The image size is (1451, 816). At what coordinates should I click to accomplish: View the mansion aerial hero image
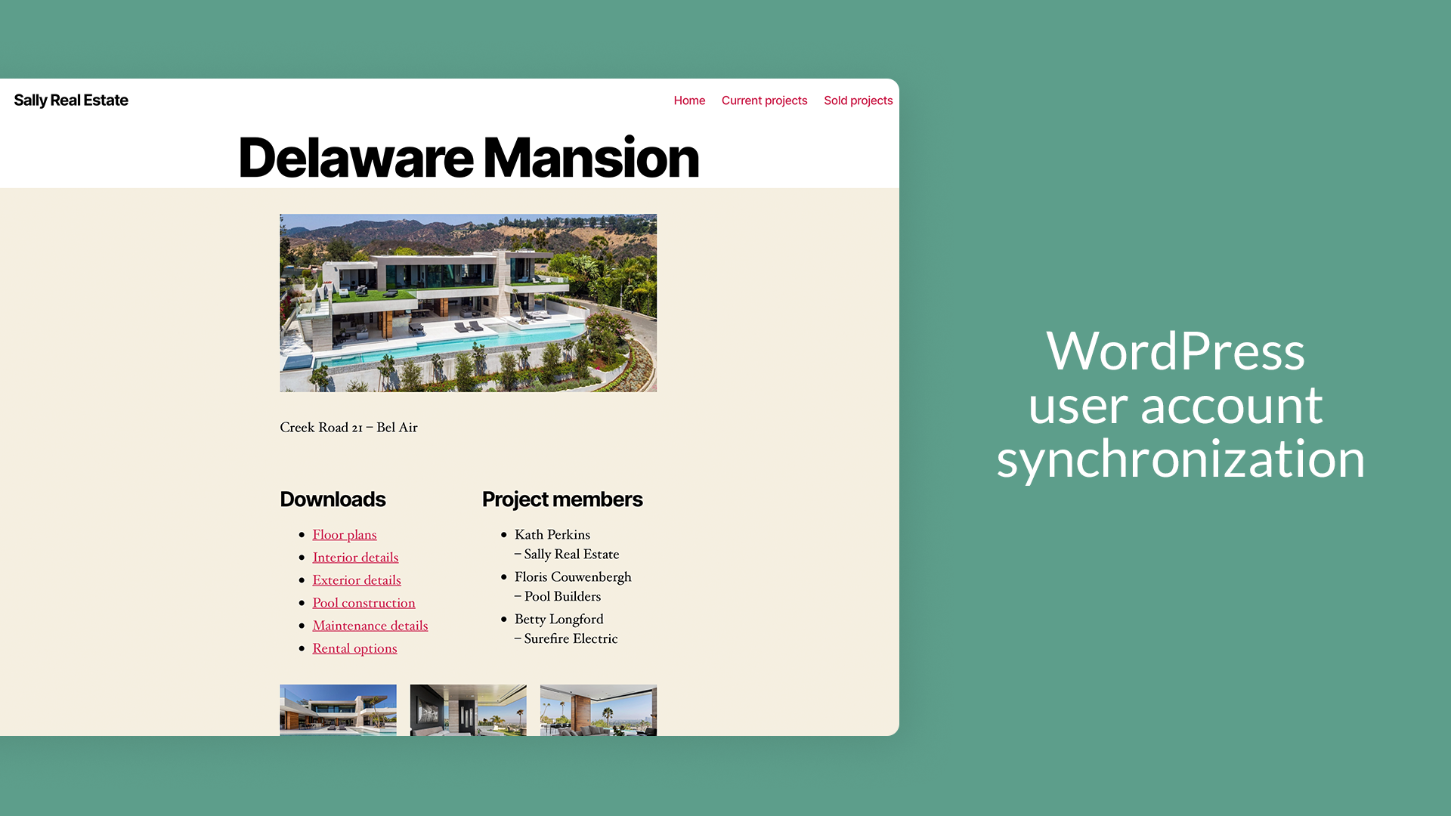click(x=469, y=303)
